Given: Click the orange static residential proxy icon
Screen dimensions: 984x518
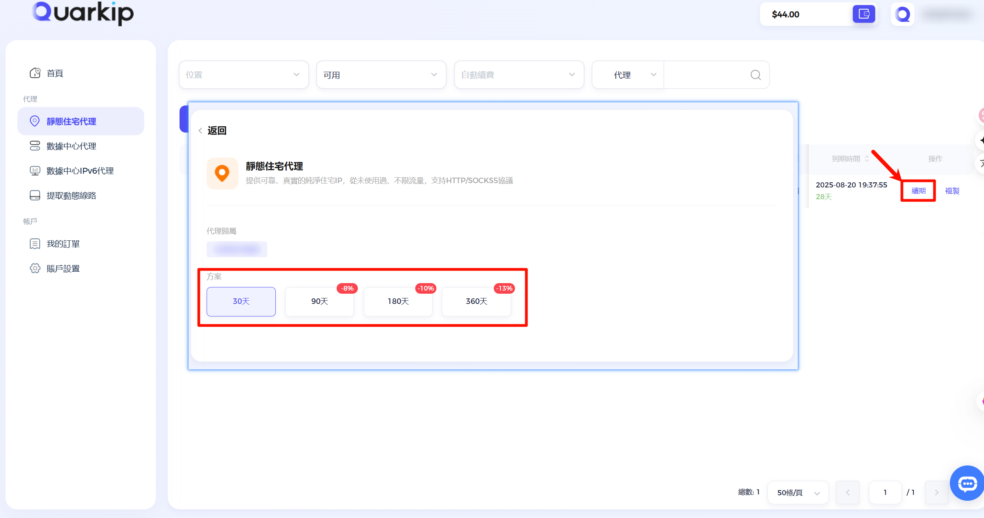Looking at the screenshot, I should click(222, 173).
